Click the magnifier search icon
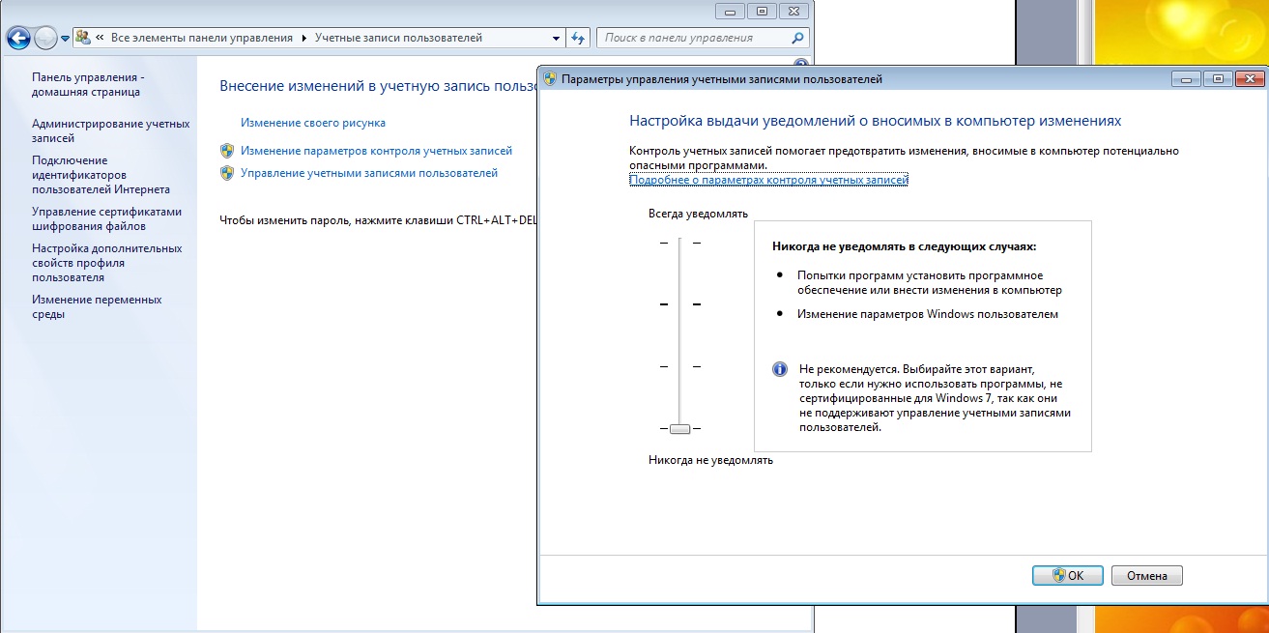1269x633 pixels. pyautogui.click(x=797, y=39)
